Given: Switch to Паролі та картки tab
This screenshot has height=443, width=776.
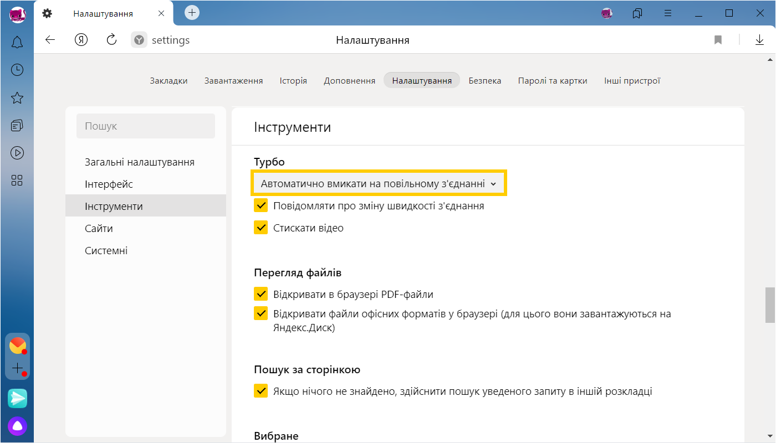Looking at the screenshot, I should pyautogui.click(x=553, y=81).
